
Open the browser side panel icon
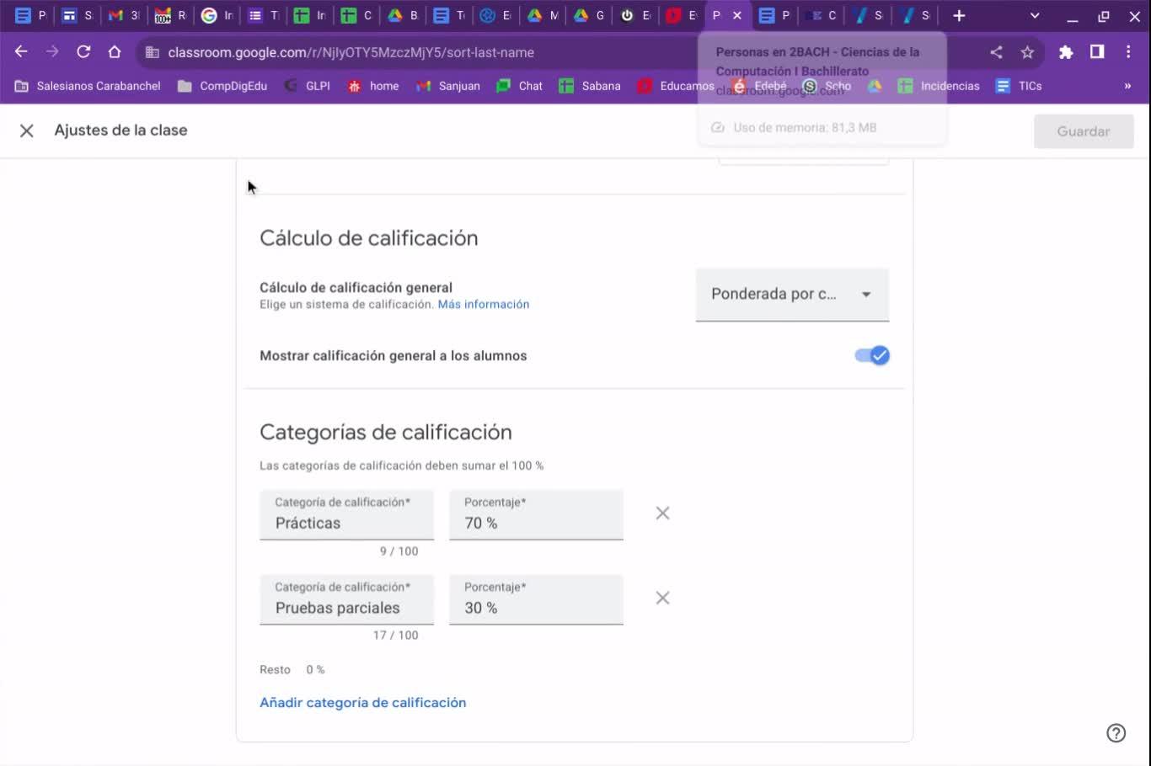(x=1097, y=52)
